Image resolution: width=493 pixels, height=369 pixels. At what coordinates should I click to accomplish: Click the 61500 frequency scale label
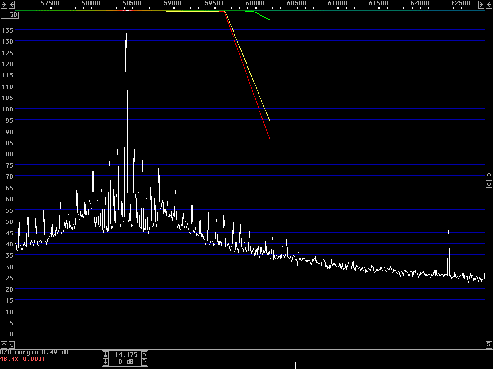(x=378, y=3)
